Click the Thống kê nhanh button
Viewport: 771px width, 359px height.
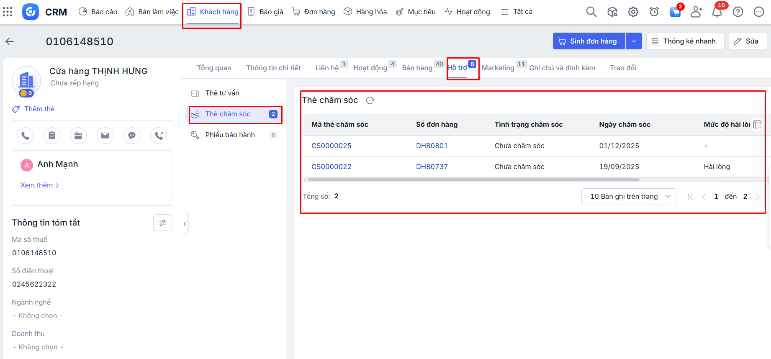pyautogui.click(x=685, y=41)
